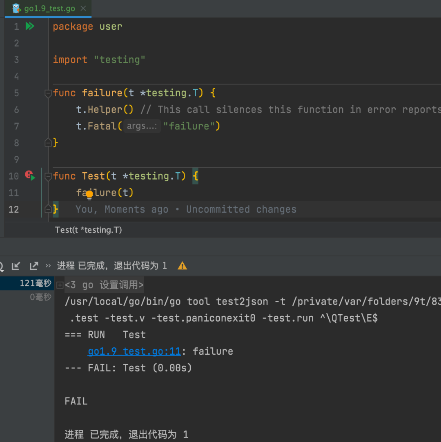441x442 pixels.
Task: Select the go1.9_test.go editor tab
Action: point(48,9)
